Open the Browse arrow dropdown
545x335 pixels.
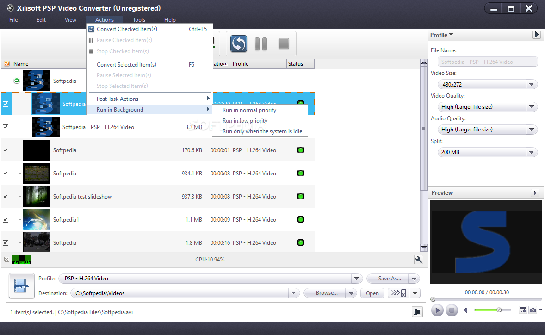click(352, 293)
